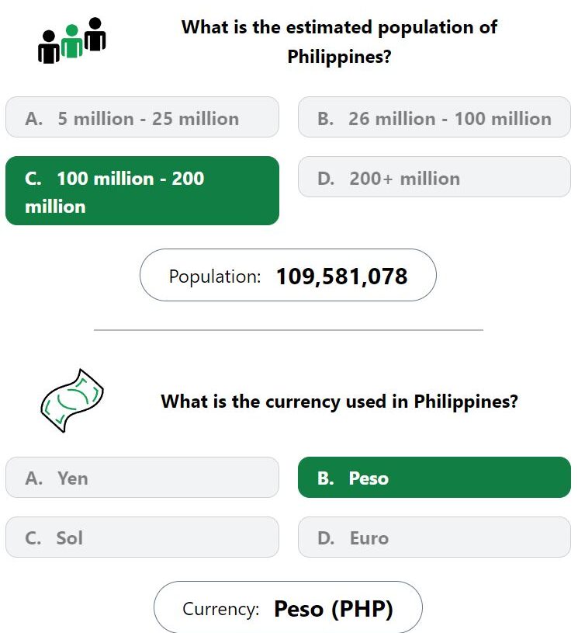Click the Currency Peso (PHP) result pill

click(x=288, y=607)
